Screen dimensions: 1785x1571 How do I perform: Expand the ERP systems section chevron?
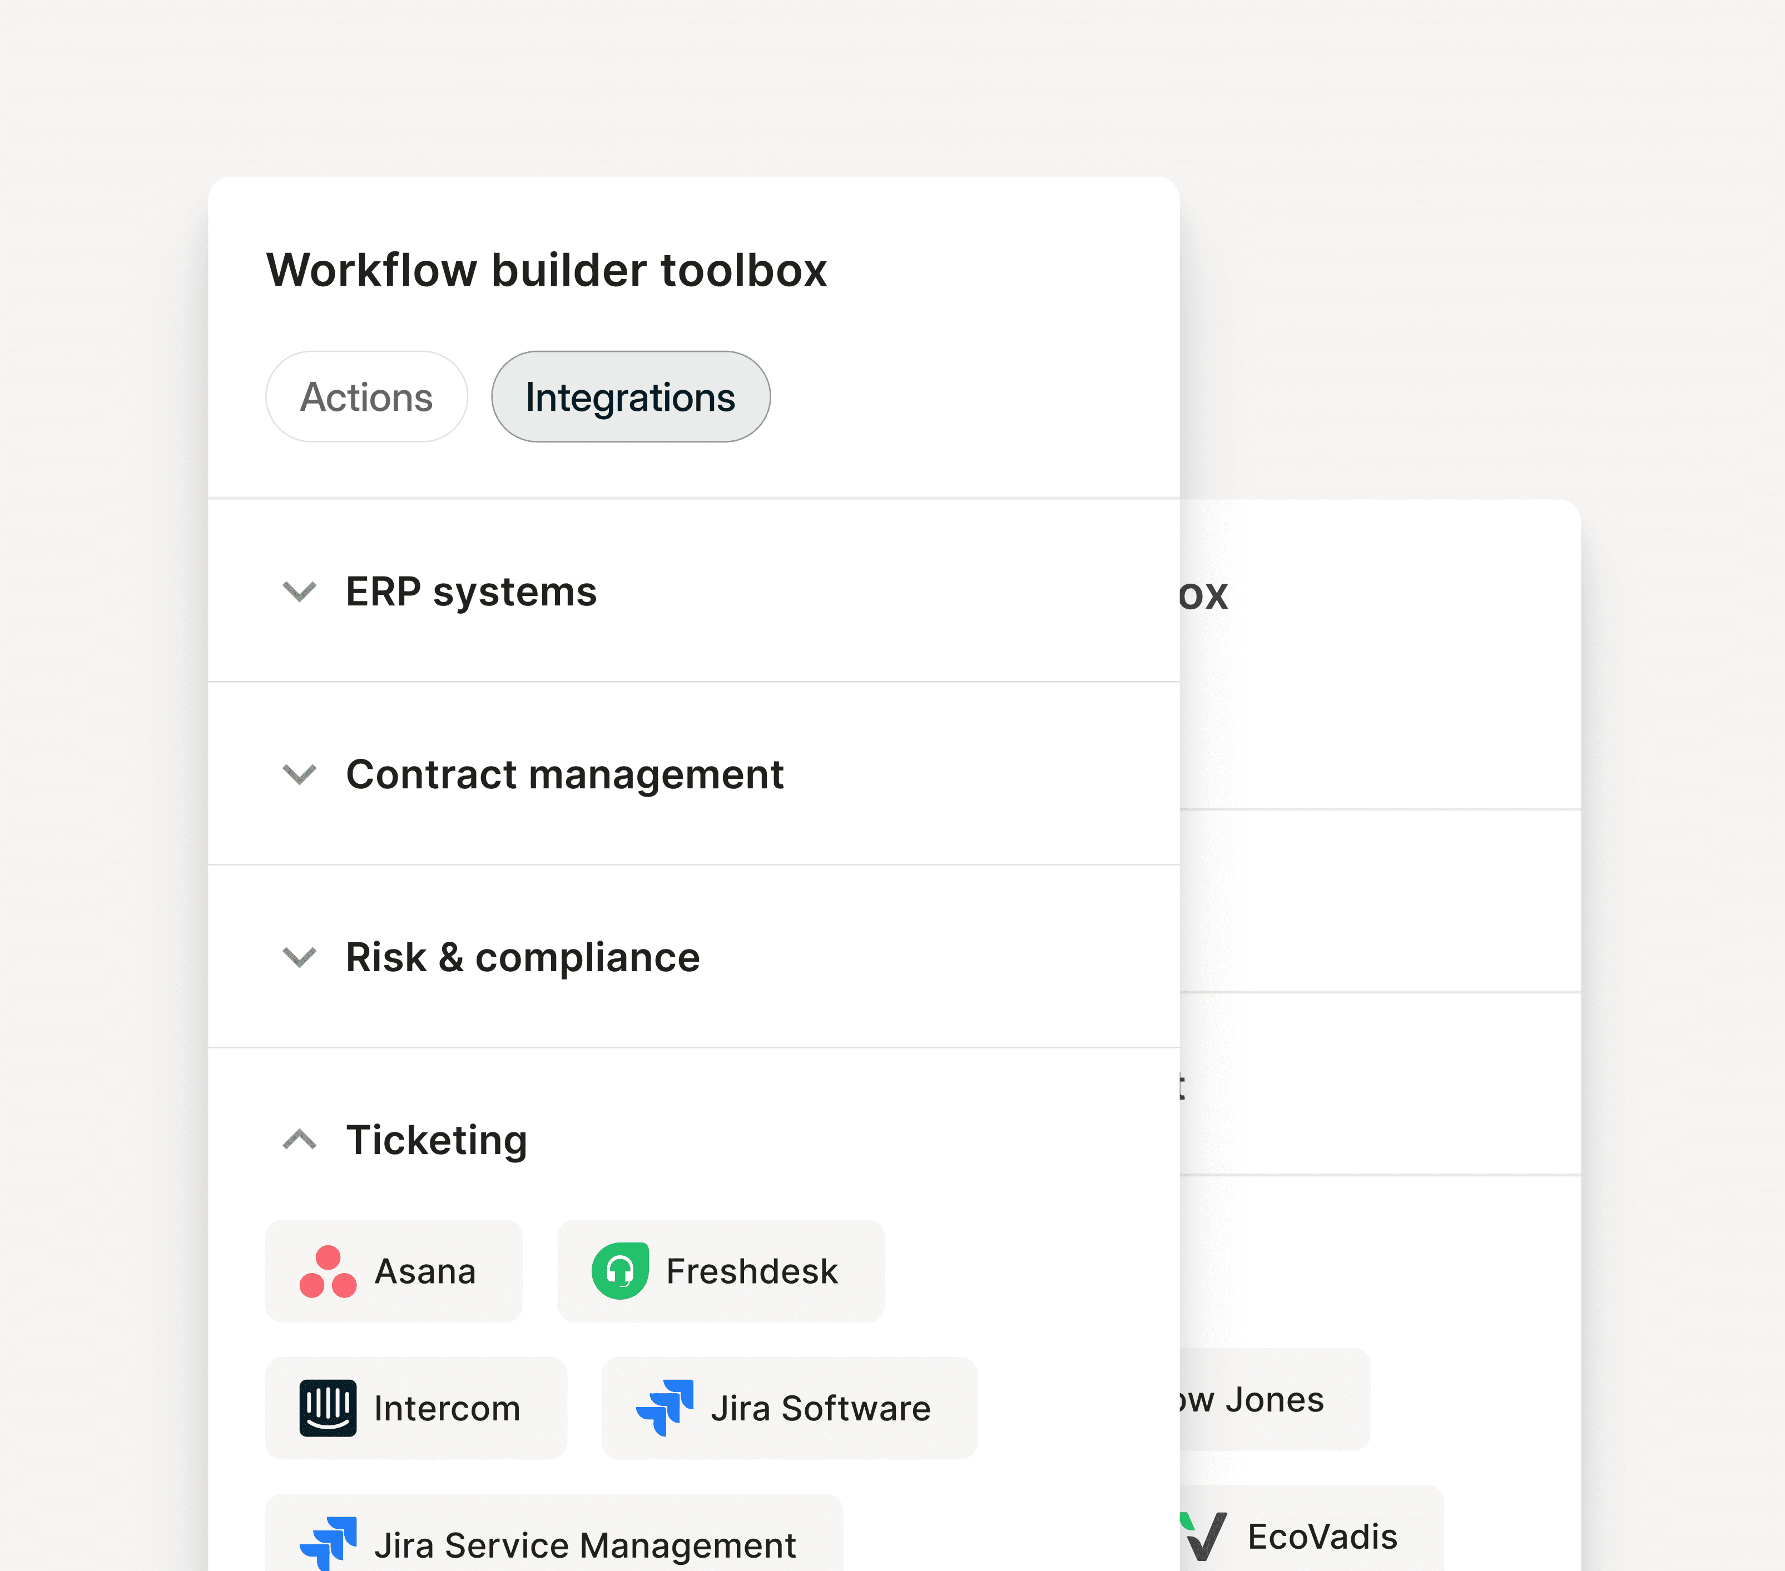300,592
